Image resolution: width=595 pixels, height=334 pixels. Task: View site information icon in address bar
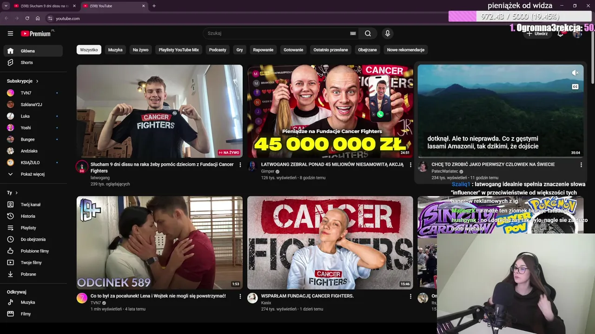pos(50,19)
